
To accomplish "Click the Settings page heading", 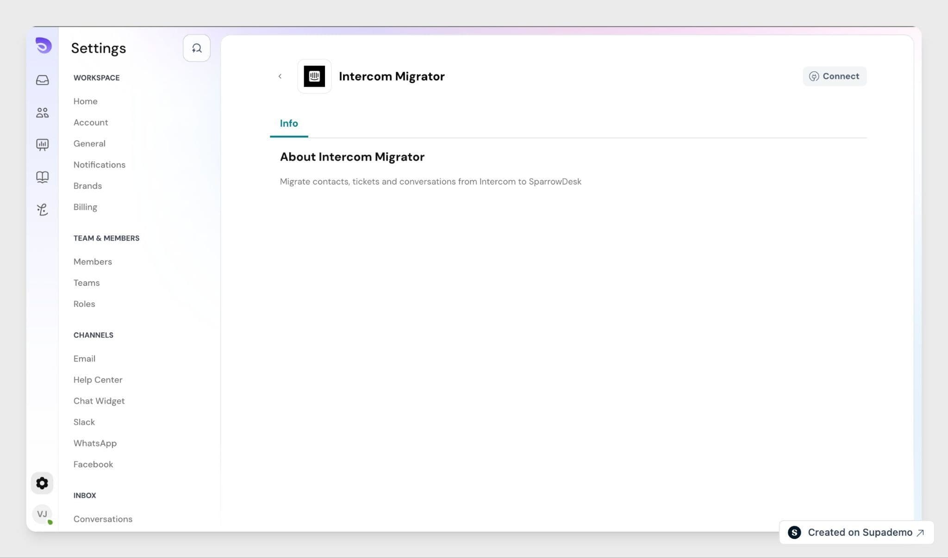I will click(x=99, y=49).
